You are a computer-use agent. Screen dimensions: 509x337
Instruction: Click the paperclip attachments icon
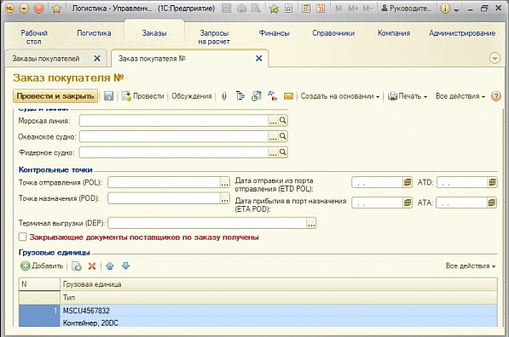(x=224, y=96)
